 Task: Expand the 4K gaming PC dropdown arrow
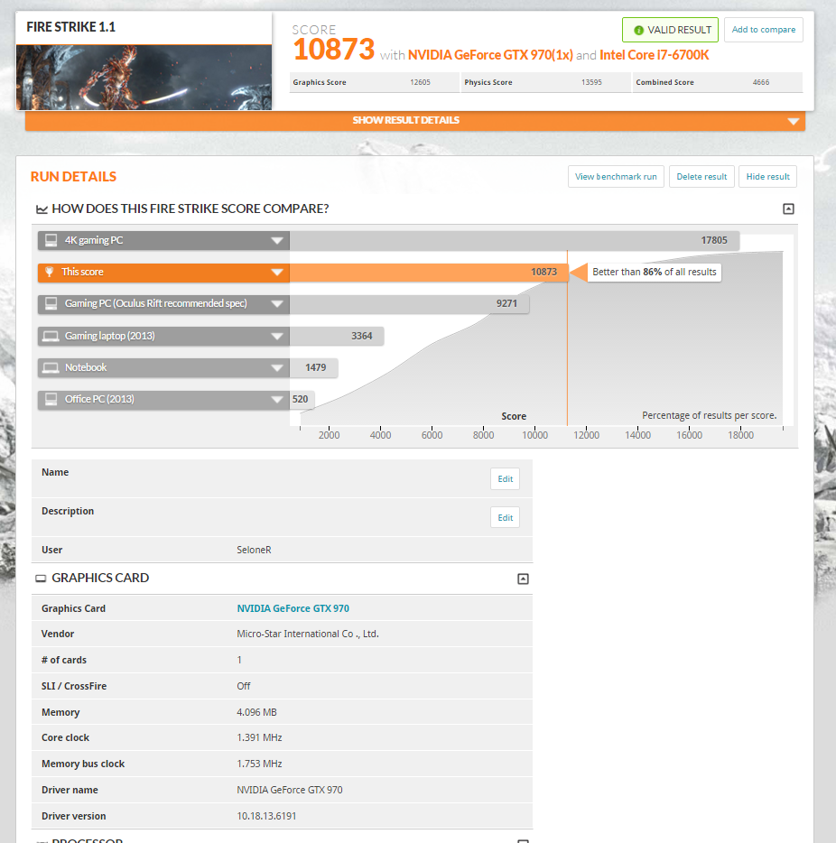click(x=277, y=240)
